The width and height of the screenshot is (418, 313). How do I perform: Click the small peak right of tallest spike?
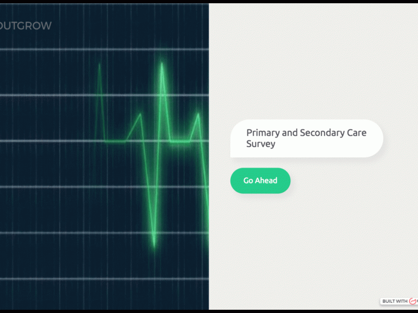pos(199,114)
